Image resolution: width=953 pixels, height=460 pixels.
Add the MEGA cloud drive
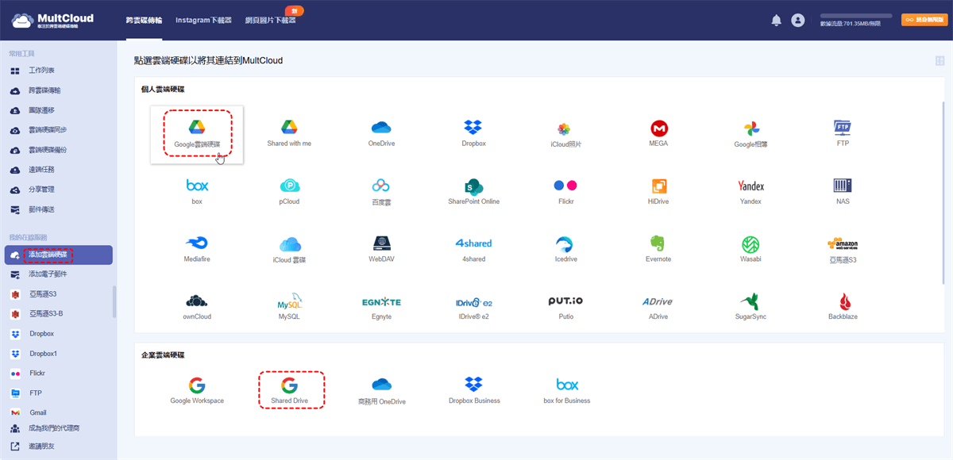click(x=658, y=133)
